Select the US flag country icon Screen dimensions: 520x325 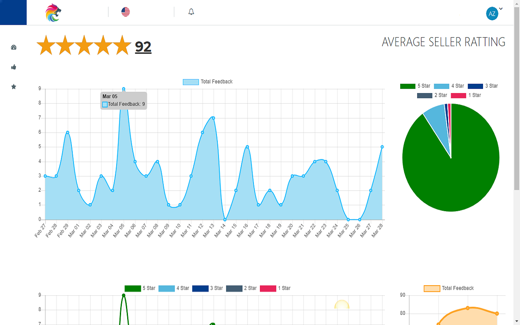coord(126,12)
